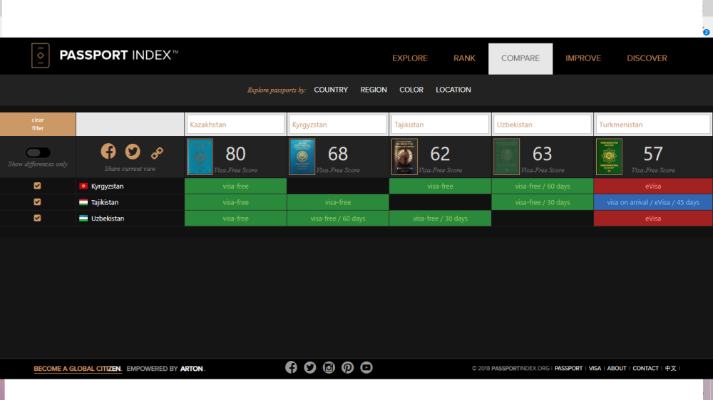Click the Tajikistan country input field
This screenshot has width=713, height=400.
click(x=440, y=125)
